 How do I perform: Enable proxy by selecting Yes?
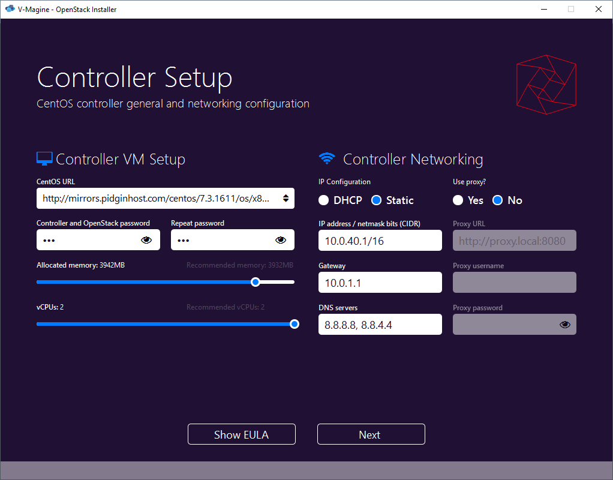click(x=459, y=200)
